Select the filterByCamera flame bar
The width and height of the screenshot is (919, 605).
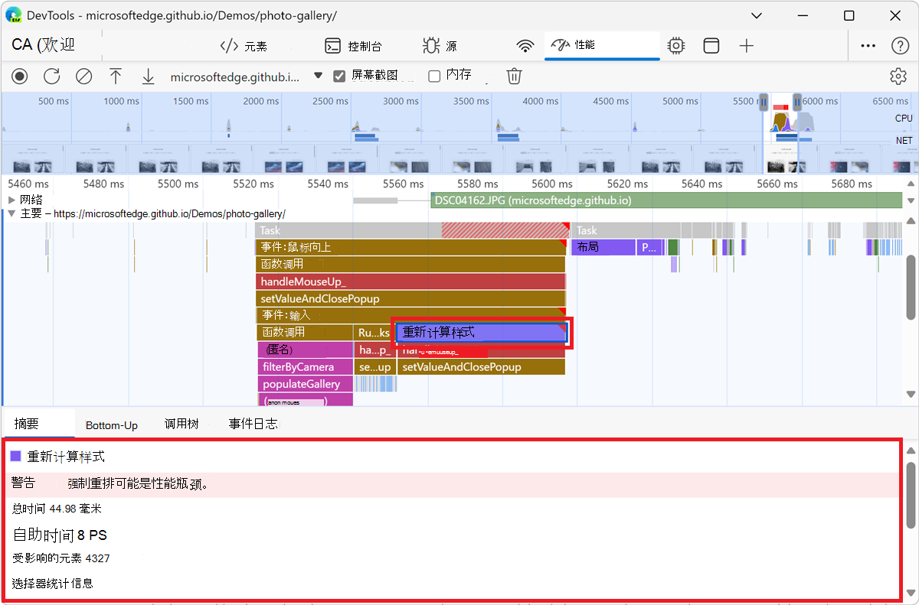305,367
